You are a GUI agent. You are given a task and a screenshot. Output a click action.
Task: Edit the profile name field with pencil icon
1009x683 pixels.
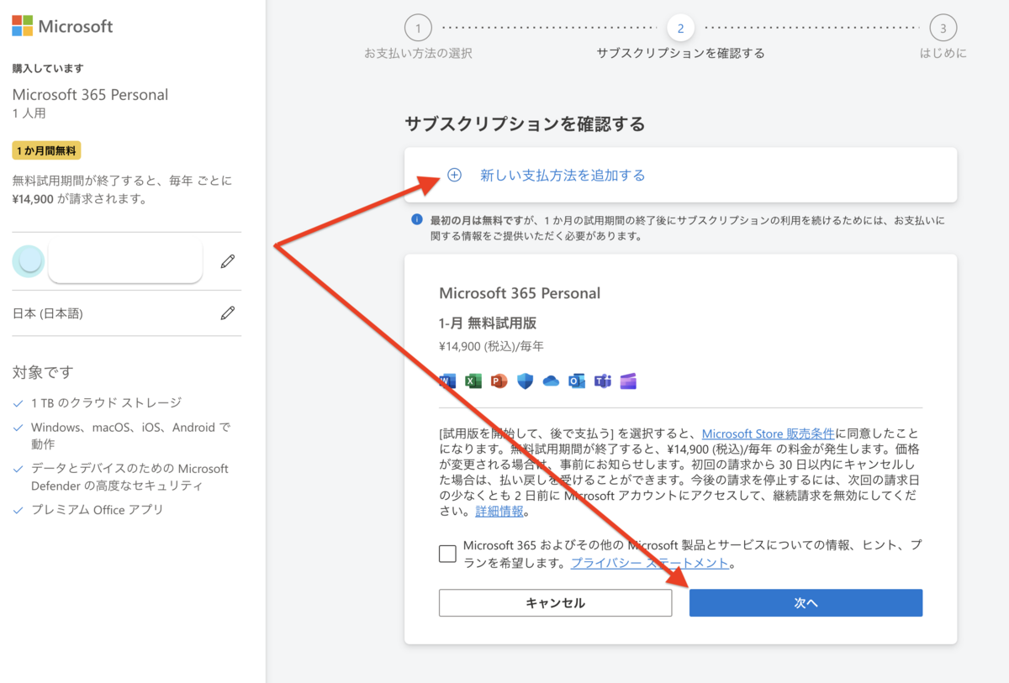(x=227, y=261)
